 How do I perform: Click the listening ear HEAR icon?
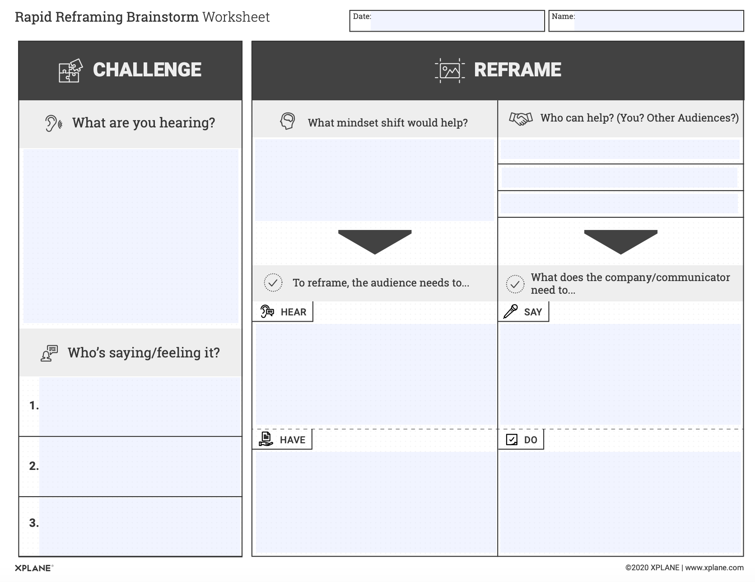[267, 311]
